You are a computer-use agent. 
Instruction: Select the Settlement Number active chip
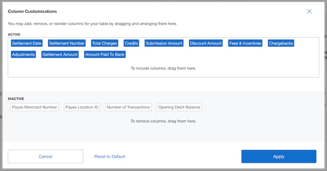67,43
